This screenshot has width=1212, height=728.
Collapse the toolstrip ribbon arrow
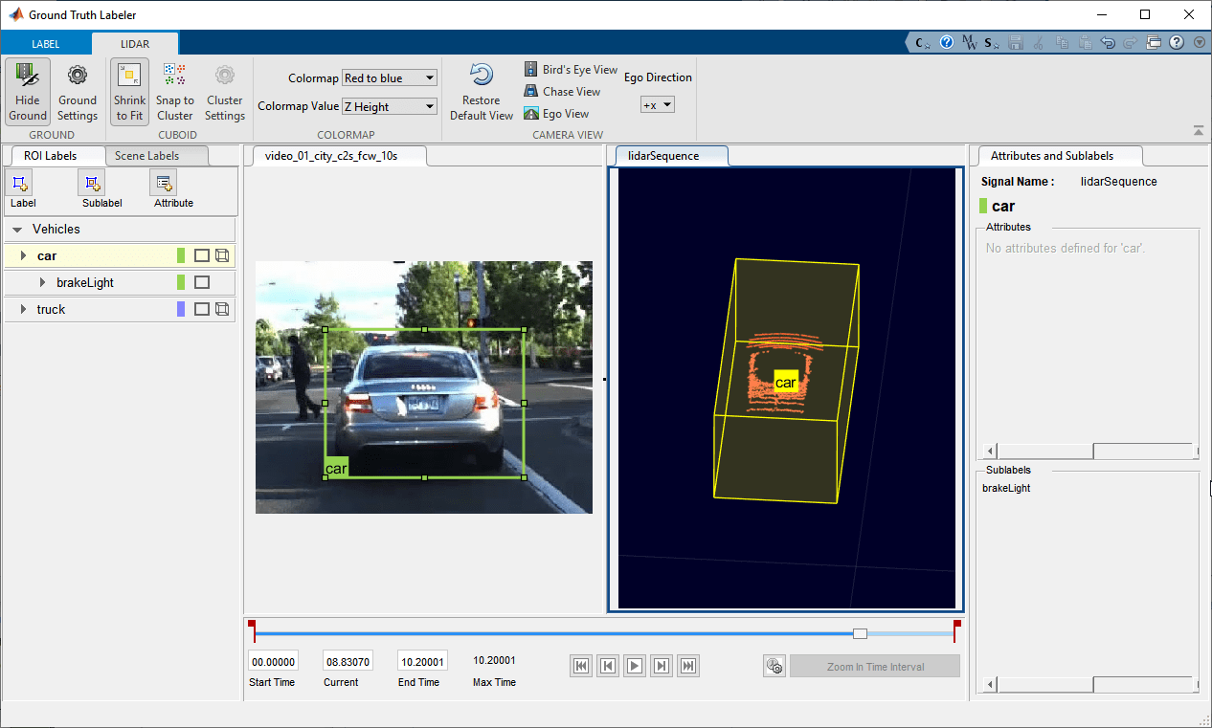tap(1198, 130)
